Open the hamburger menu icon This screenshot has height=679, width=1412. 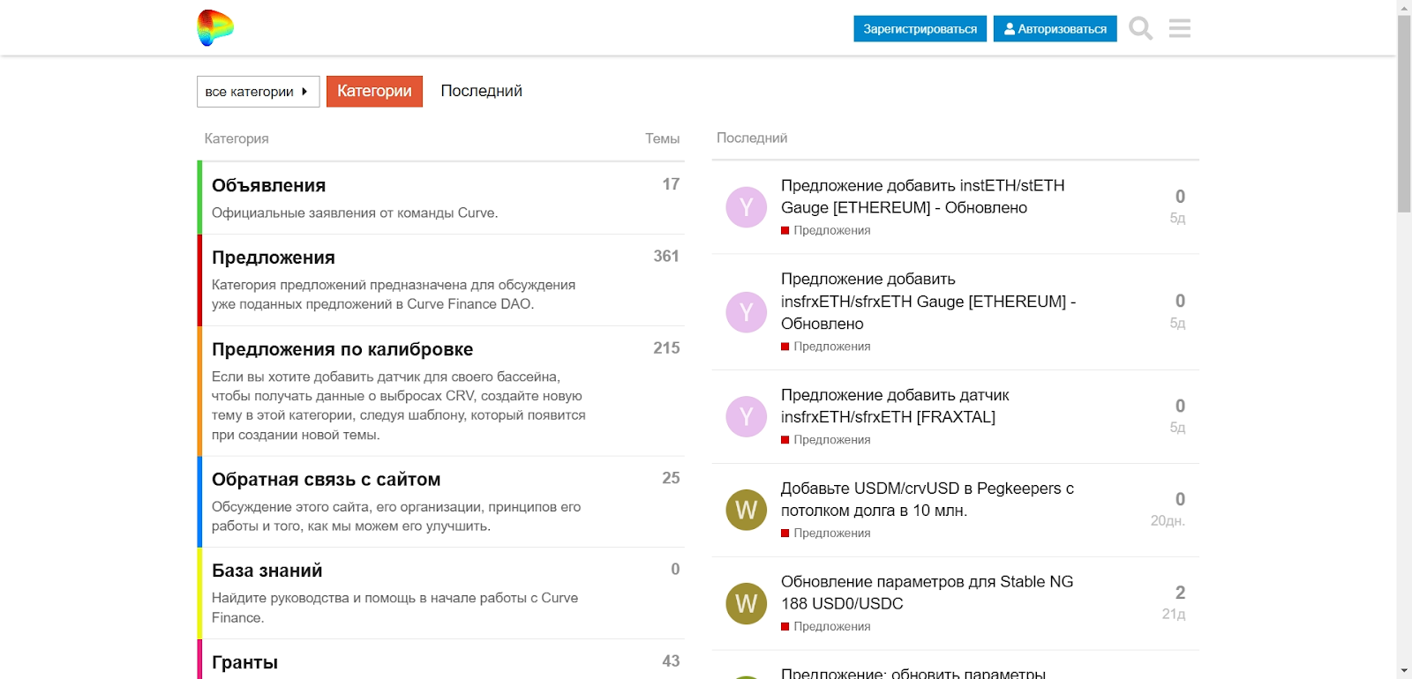1180,28
